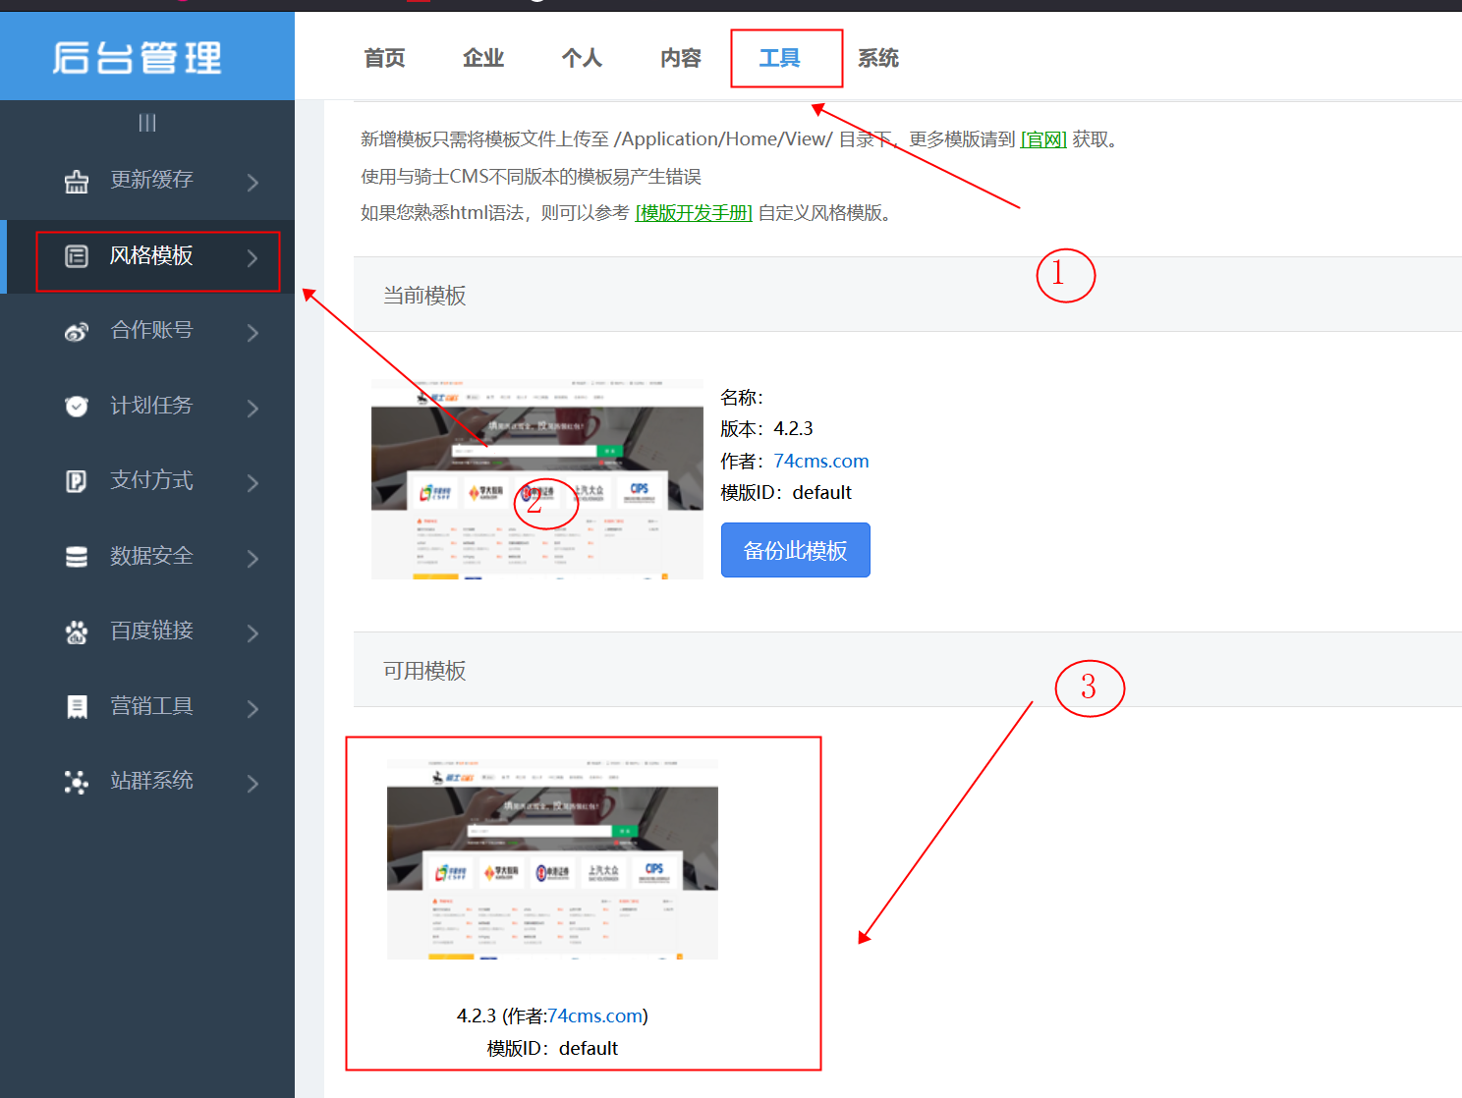Image resolution: width=1462 pixels, height=1098 pixels.
Task: Click the 备份此模板 button
Action: click(x=795, y=550)
